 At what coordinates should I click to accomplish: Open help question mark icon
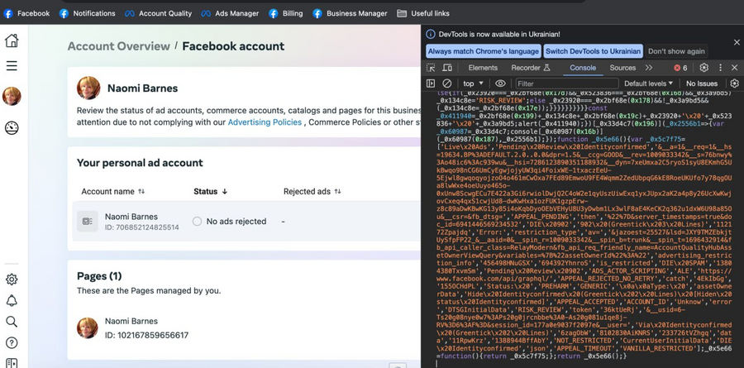coord(12,342)
